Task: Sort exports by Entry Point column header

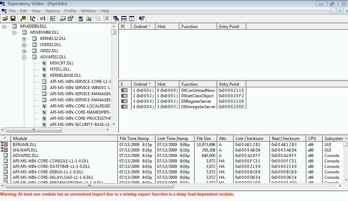Action: click(x=231, y=84)
